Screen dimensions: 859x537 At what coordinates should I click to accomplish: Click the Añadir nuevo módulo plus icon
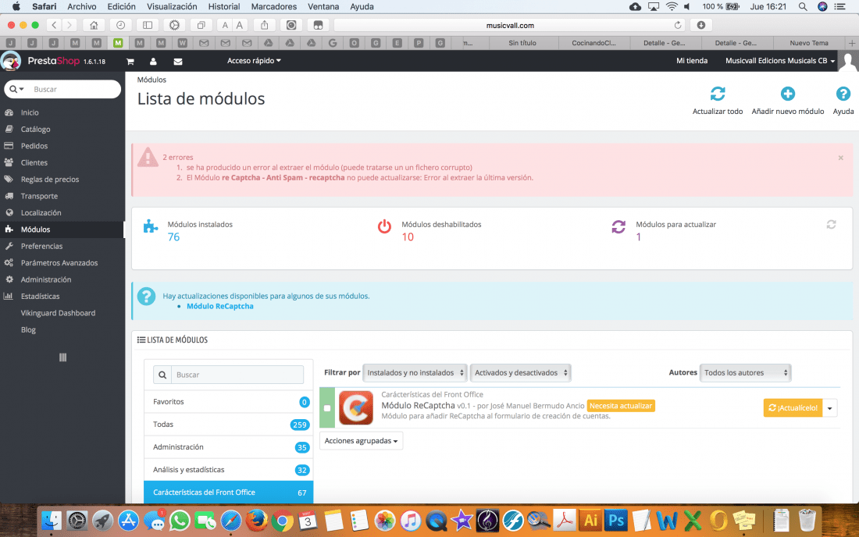point(788,94)
